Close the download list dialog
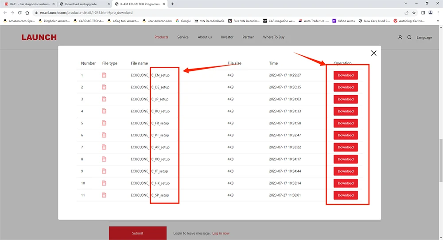The height and width of the screenshot is (240, 443). [x=373, y=53]
